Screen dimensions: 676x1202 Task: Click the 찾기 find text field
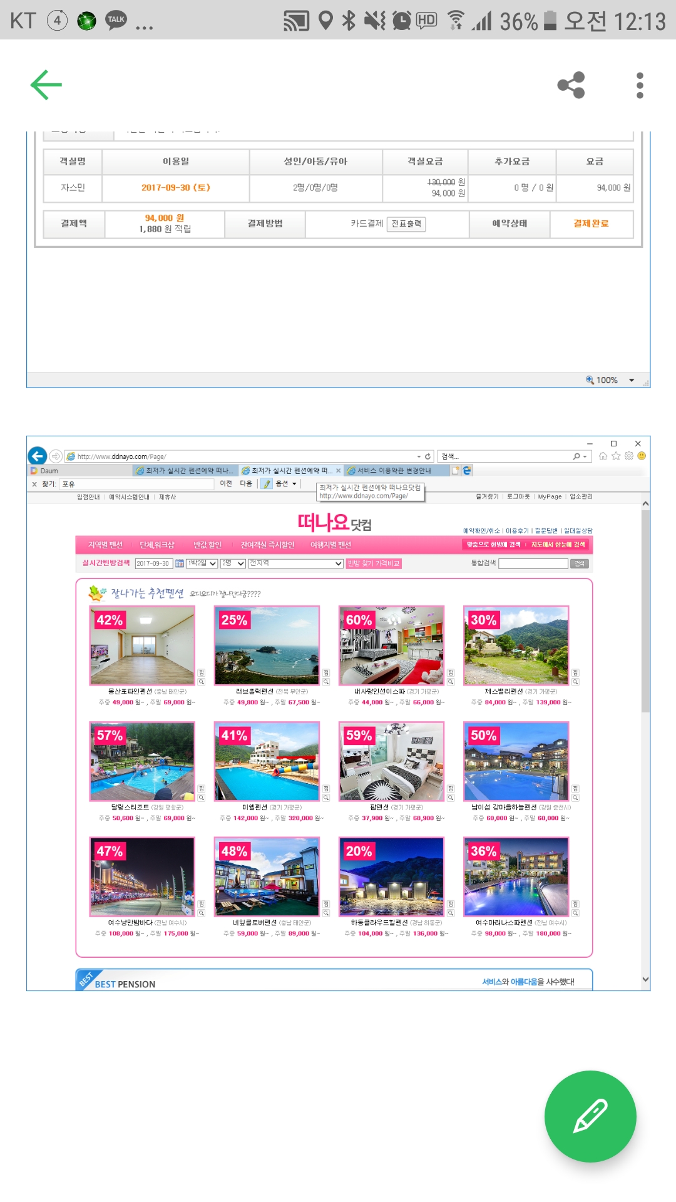(x=136, y=484)
